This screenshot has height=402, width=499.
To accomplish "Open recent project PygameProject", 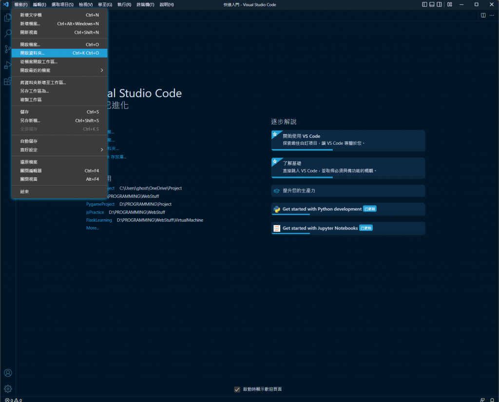I will tap(100, 204).
